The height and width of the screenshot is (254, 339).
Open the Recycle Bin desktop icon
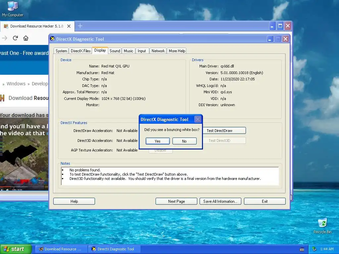coord(322,226)
